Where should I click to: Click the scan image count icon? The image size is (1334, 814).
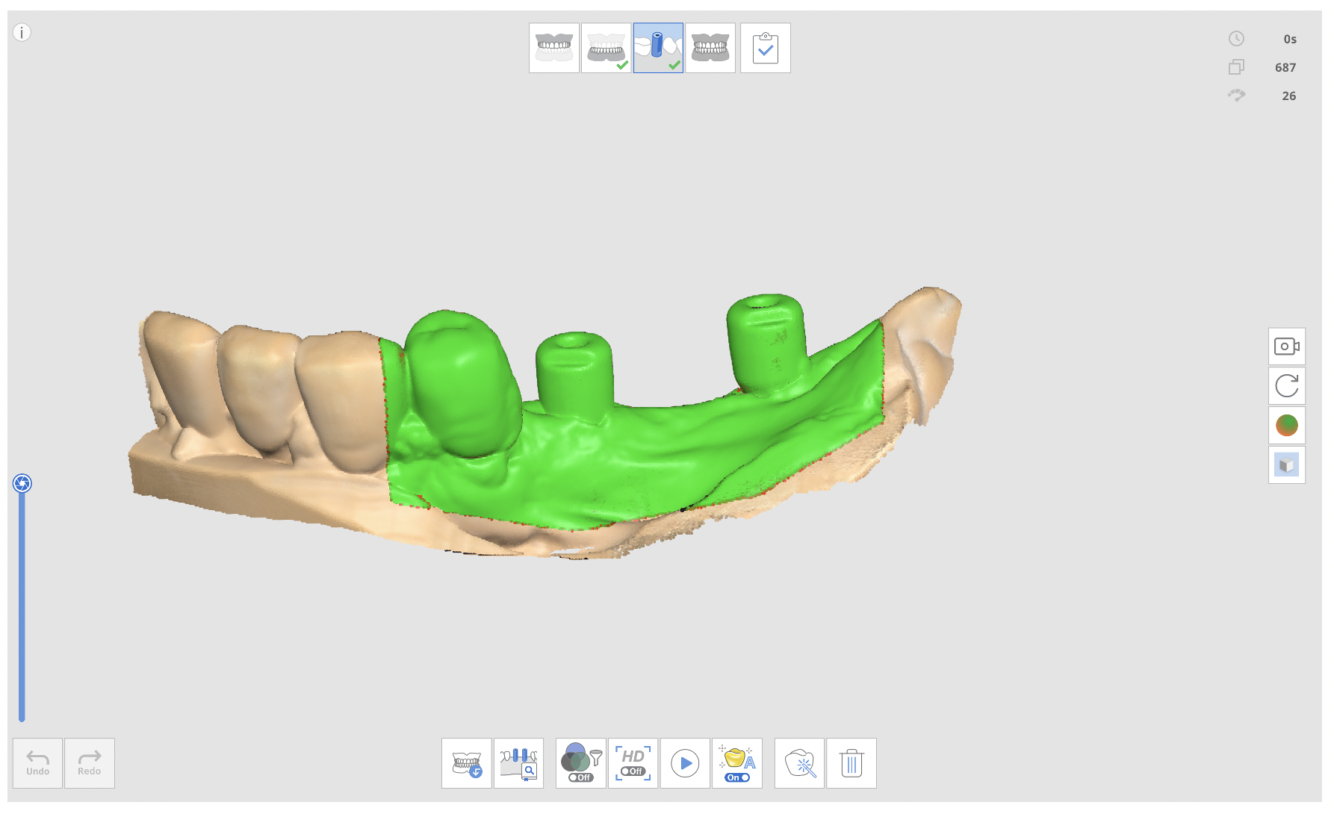click(x=1236, y=67)
